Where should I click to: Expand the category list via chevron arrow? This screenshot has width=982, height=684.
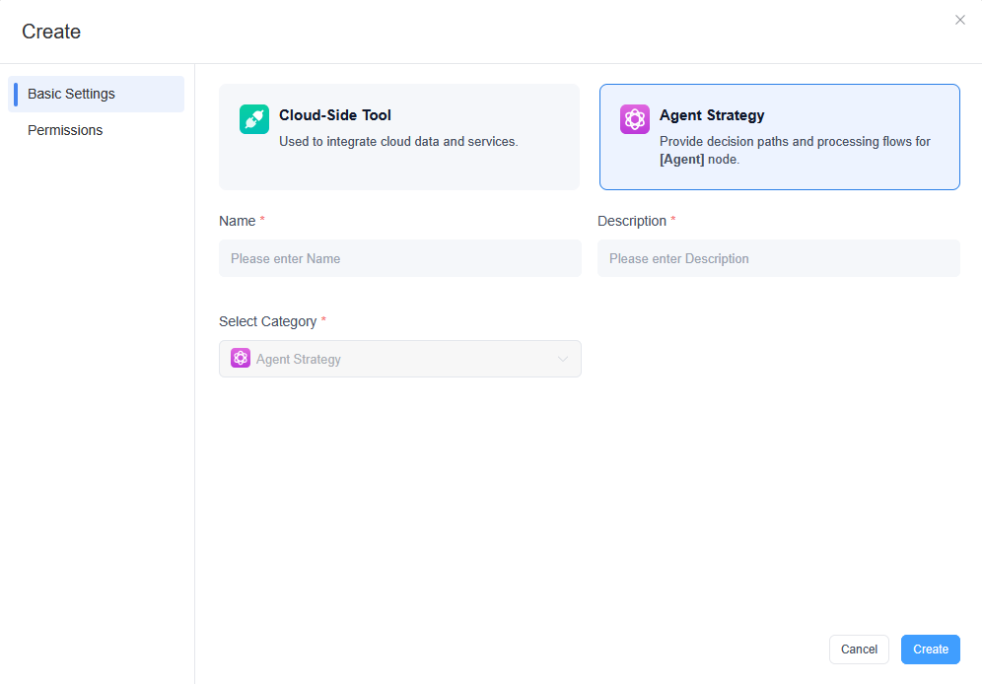tap(562, 359)
